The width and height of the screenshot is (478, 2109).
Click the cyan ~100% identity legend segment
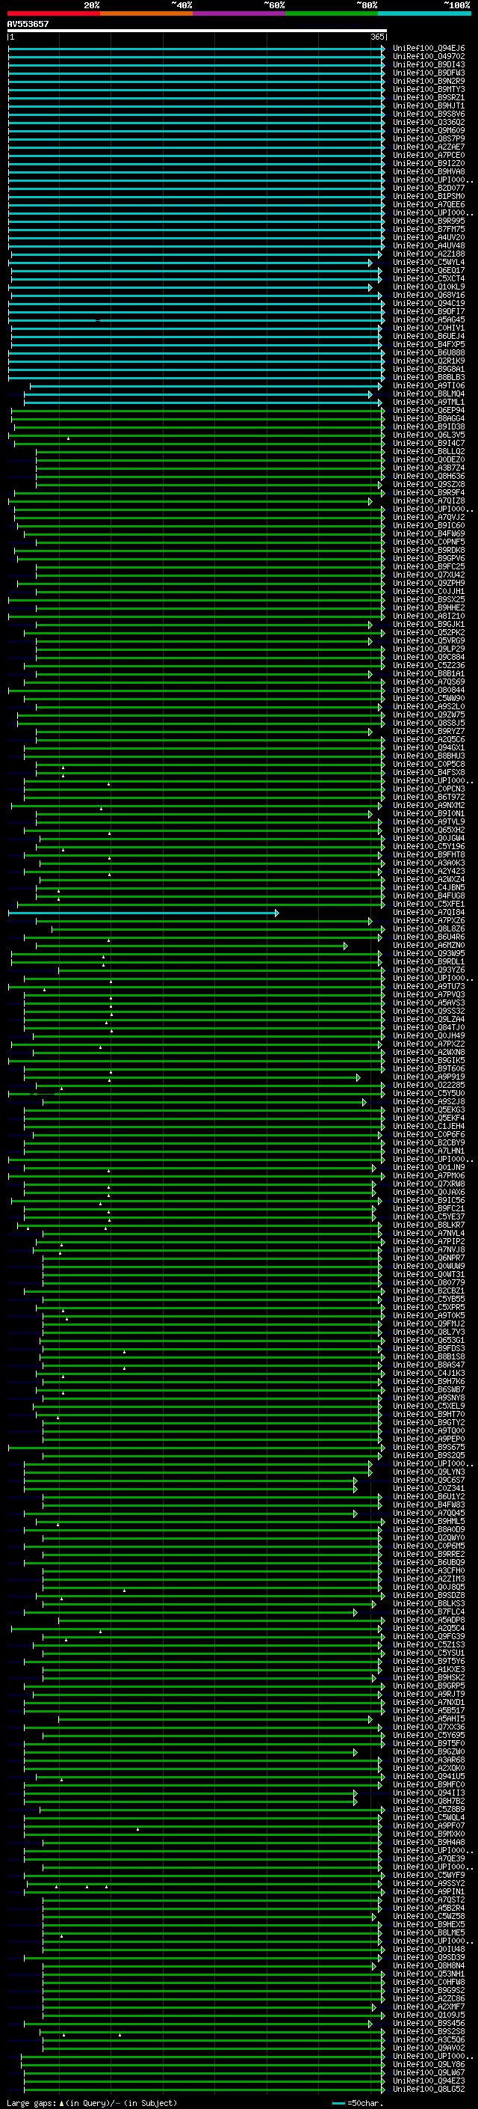(x=425, y=13)
